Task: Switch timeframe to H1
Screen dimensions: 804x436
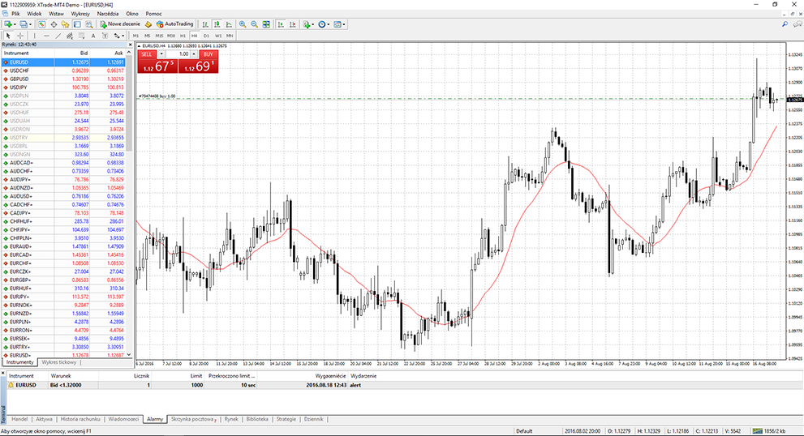Action: pyautogui.click(x=183, y=36)
